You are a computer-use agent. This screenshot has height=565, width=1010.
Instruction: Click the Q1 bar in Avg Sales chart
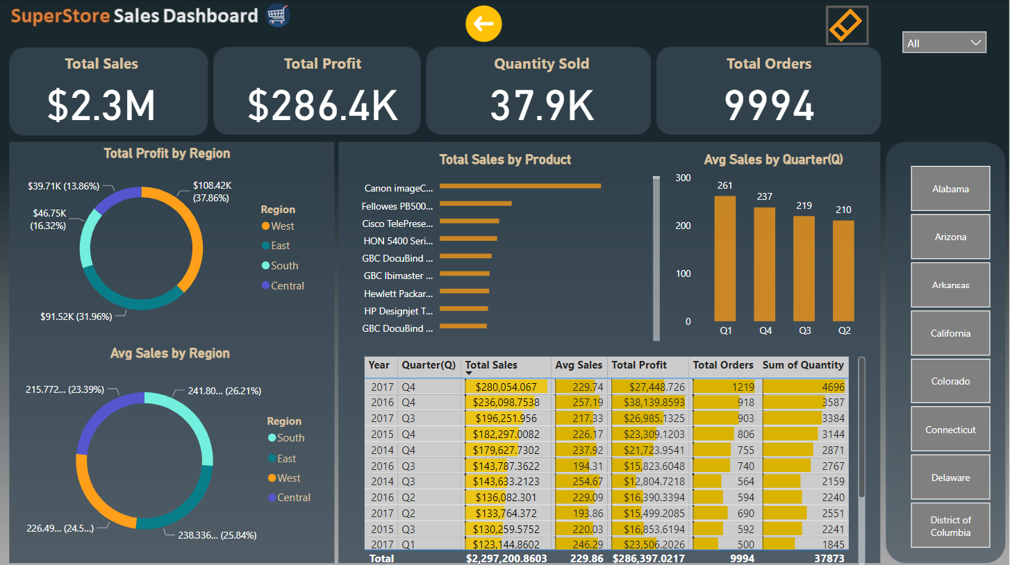point(725,258)
